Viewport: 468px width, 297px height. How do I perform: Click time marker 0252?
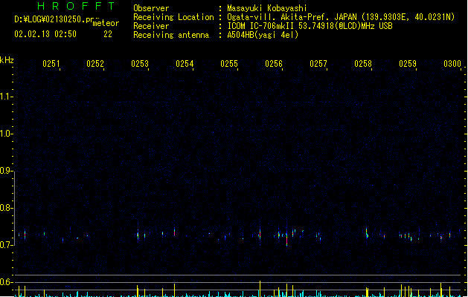tap(95, 64)
